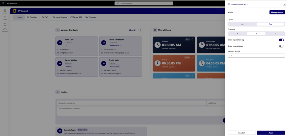The height and width of the screenshot is (136, 287).
Task: Click james.walker@greenleaf.co.uk email text
Action: pos(70,73)
